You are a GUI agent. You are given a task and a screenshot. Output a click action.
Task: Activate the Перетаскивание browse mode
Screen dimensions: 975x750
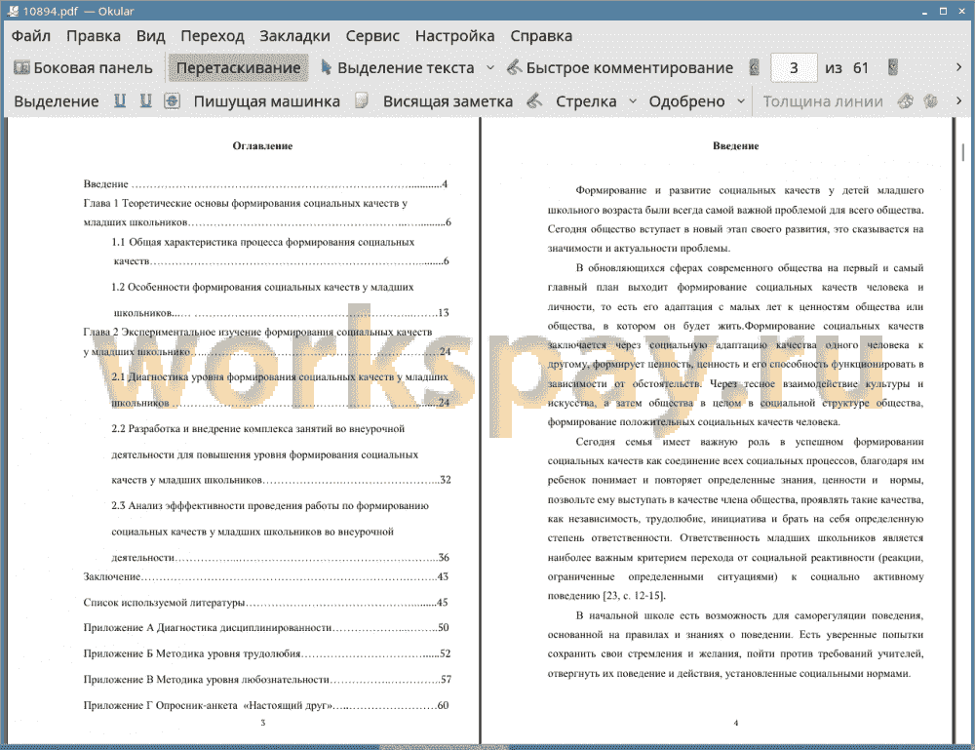(238, 68)
